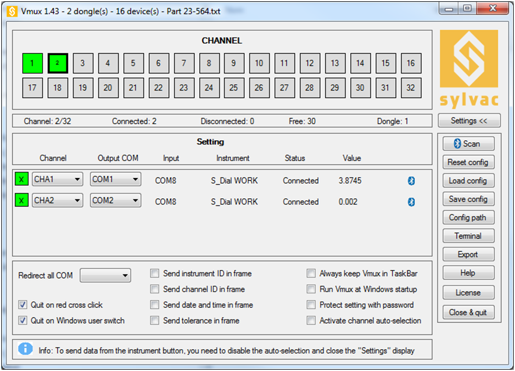Click S_Dial WORK in CHA1 row
Viewport: 515px width, 371px height.
pyautogui.click(x=235, y=180)
